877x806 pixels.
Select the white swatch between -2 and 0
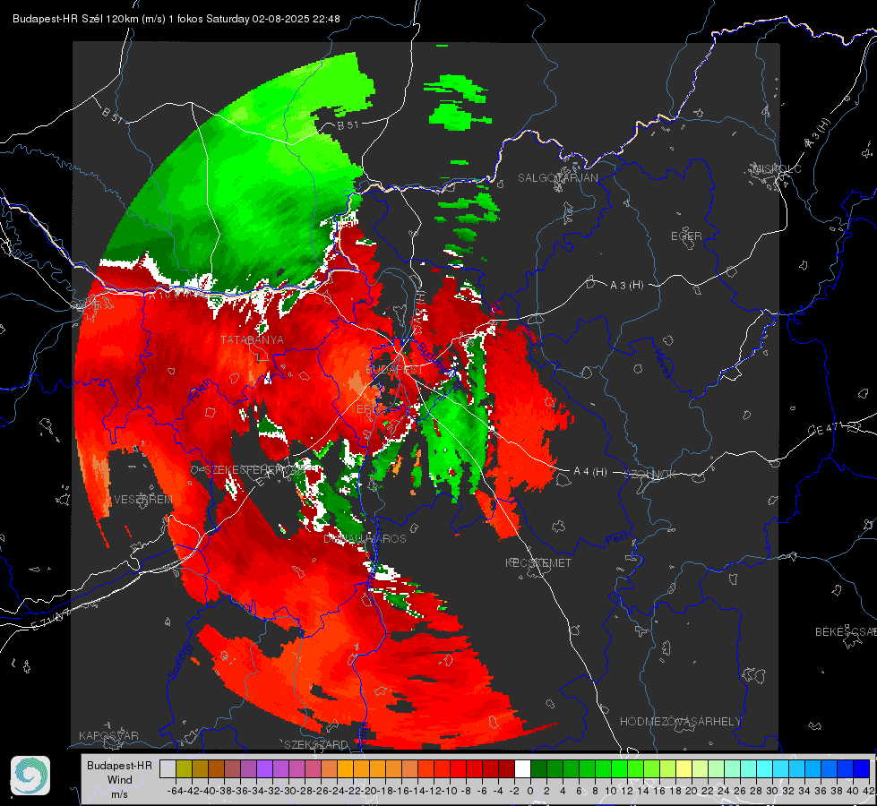coord(522,768)
